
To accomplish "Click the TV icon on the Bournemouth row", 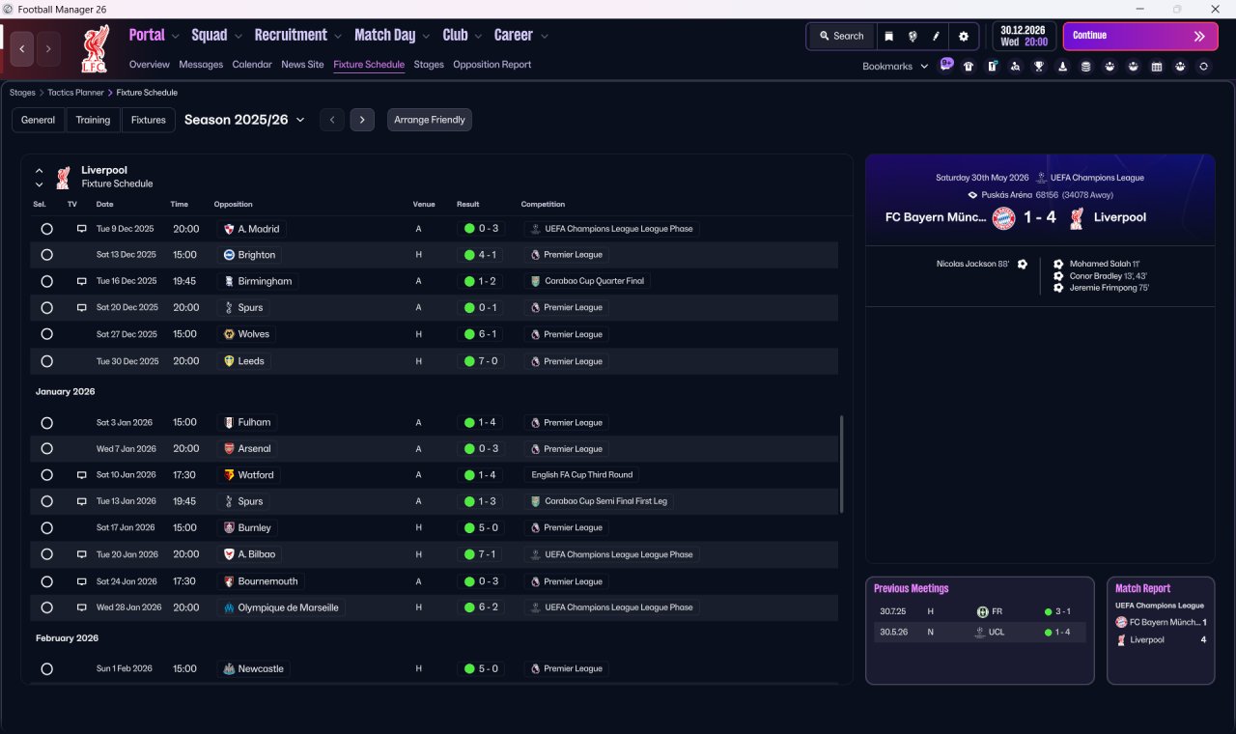I will (82, 581).
